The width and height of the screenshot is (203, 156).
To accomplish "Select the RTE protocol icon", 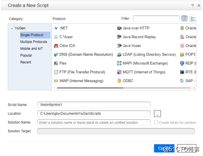I will click(x=182, y=72).
